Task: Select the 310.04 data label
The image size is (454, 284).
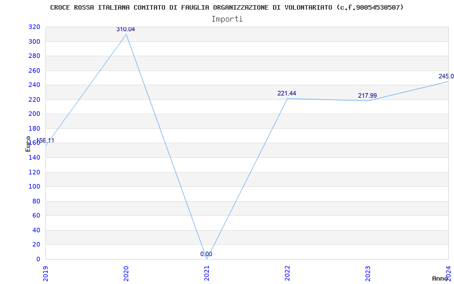Action: (x=125, y=30)
